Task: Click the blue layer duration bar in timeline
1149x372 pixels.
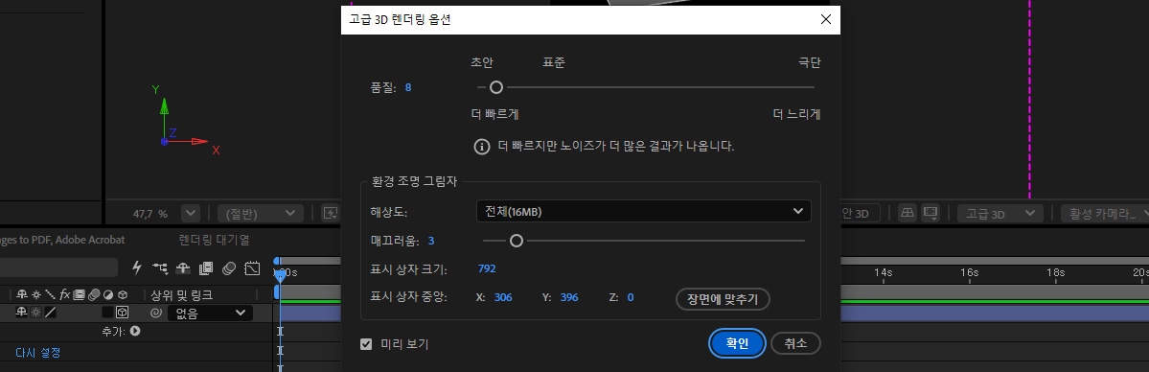Action: click(995, 314)
